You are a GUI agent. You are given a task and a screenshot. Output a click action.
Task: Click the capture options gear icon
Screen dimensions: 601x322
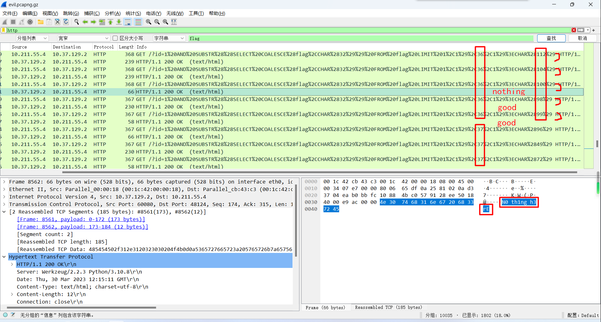point(30,22)
